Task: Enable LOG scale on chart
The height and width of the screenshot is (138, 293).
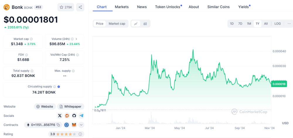Action: (277, 24)
